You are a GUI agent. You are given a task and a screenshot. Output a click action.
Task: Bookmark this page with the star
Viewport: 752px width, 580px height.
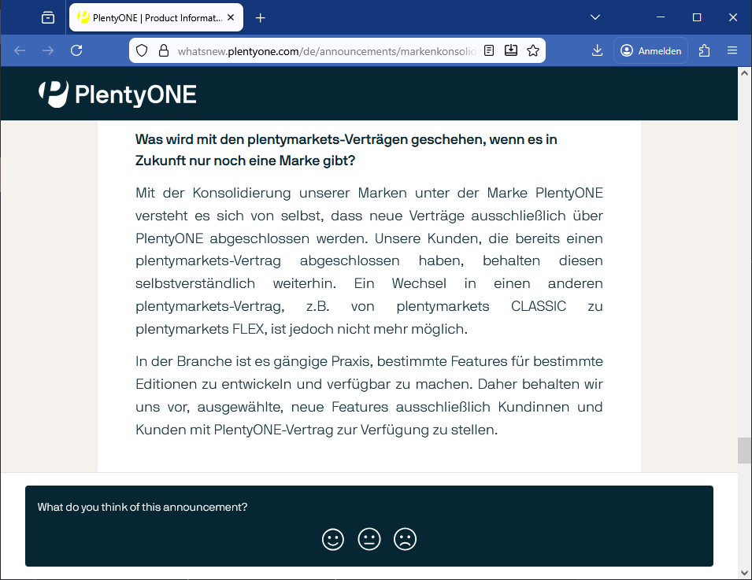click(x=533, y=50)
